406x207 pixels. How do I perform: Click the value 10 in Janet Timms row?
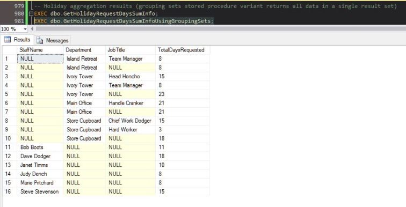[182, 165]
